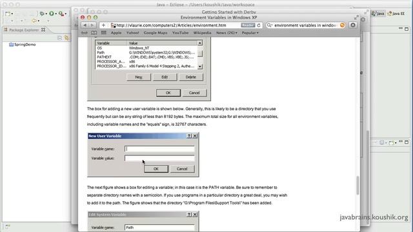Reload the page with the refresh icon

259,25
